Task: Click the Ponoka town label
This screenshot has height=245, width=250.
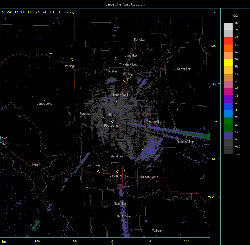Action: click(139, 40)
